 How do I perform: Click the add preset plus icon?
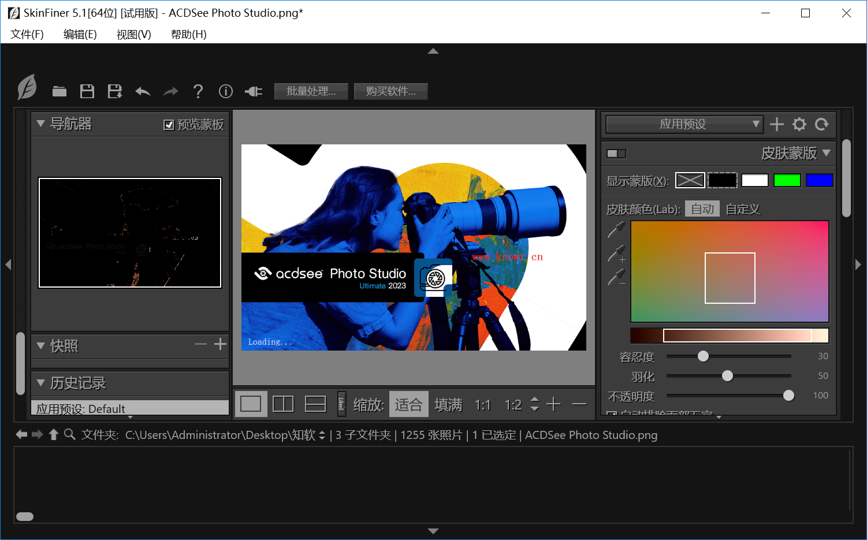point(777,124)
